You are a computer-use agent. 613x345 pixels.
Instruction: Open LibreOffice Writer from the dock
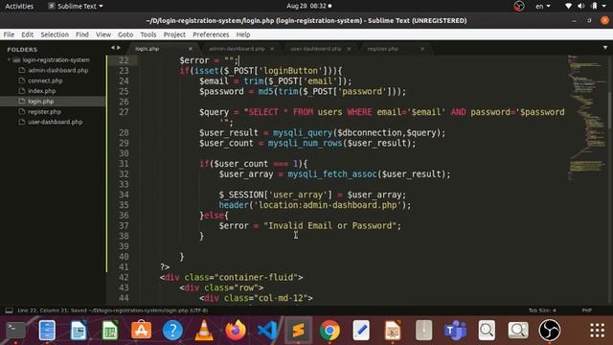(x=79, y=331)
